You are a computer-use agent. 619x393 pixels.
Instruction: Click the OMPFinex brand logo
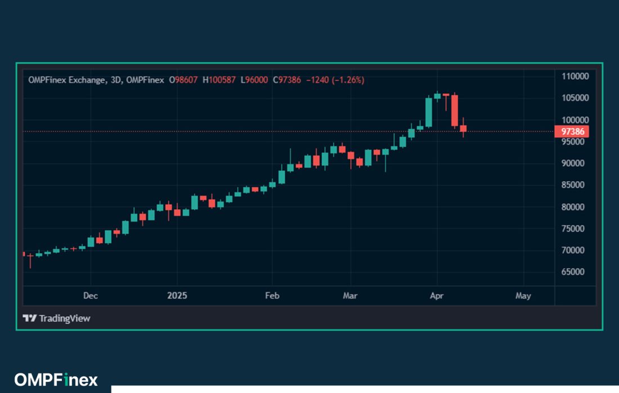pyautogui.click(x=56, y=380)
